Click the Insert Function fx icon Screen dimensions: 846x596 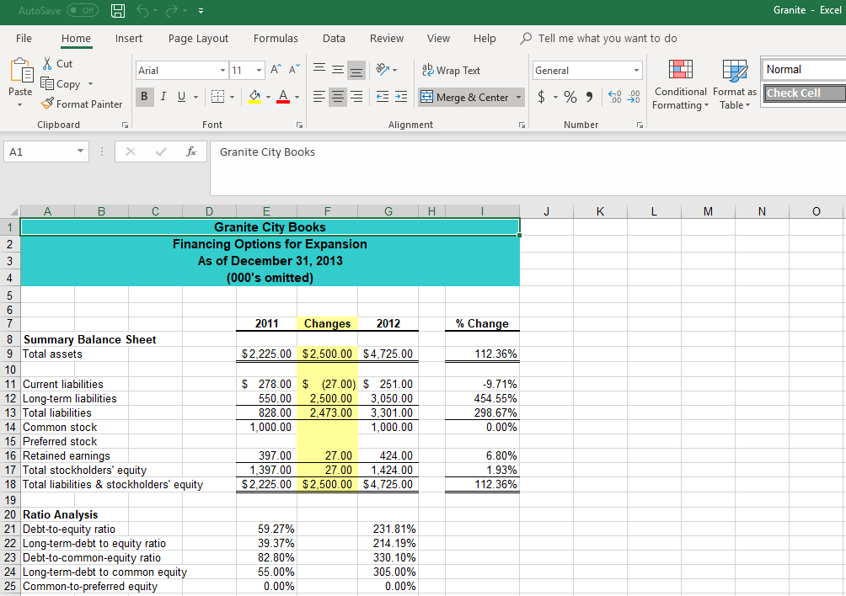(191, 152)
